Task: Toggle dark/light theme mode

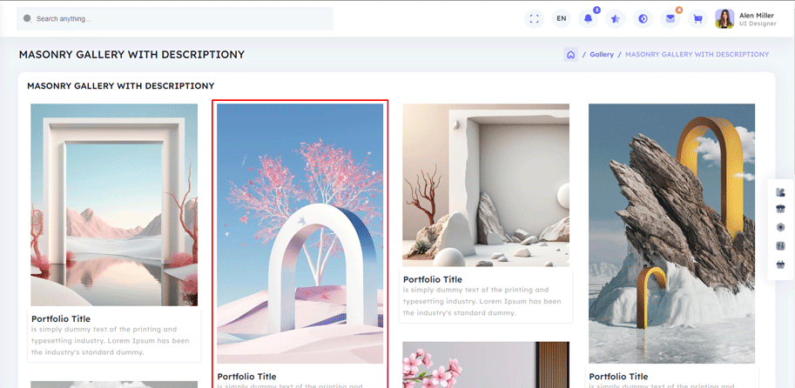Action: [x=643, y=18]
